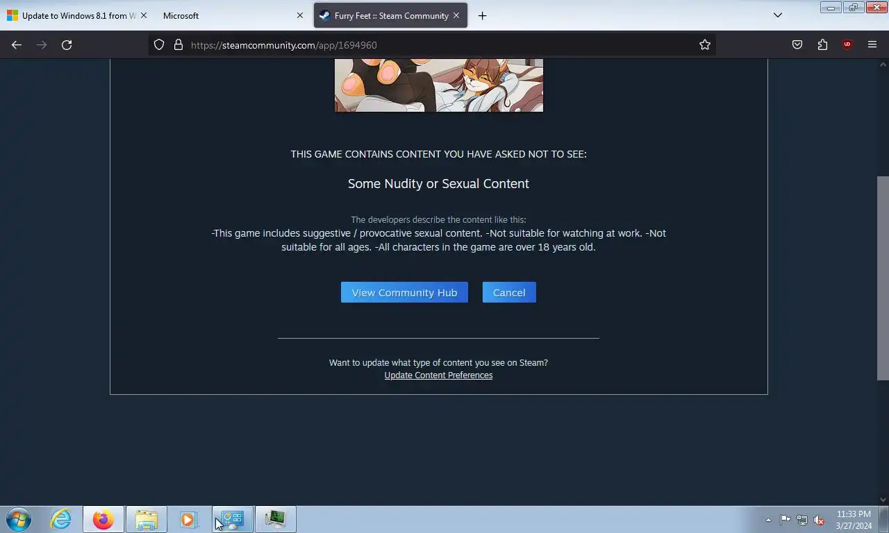Click the taskbar clock showing 11:33 PM

point(854,520)
